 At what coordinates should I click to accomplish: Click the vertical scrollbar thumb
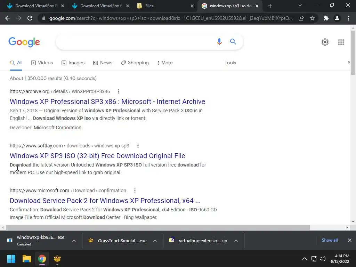[353, 52]
